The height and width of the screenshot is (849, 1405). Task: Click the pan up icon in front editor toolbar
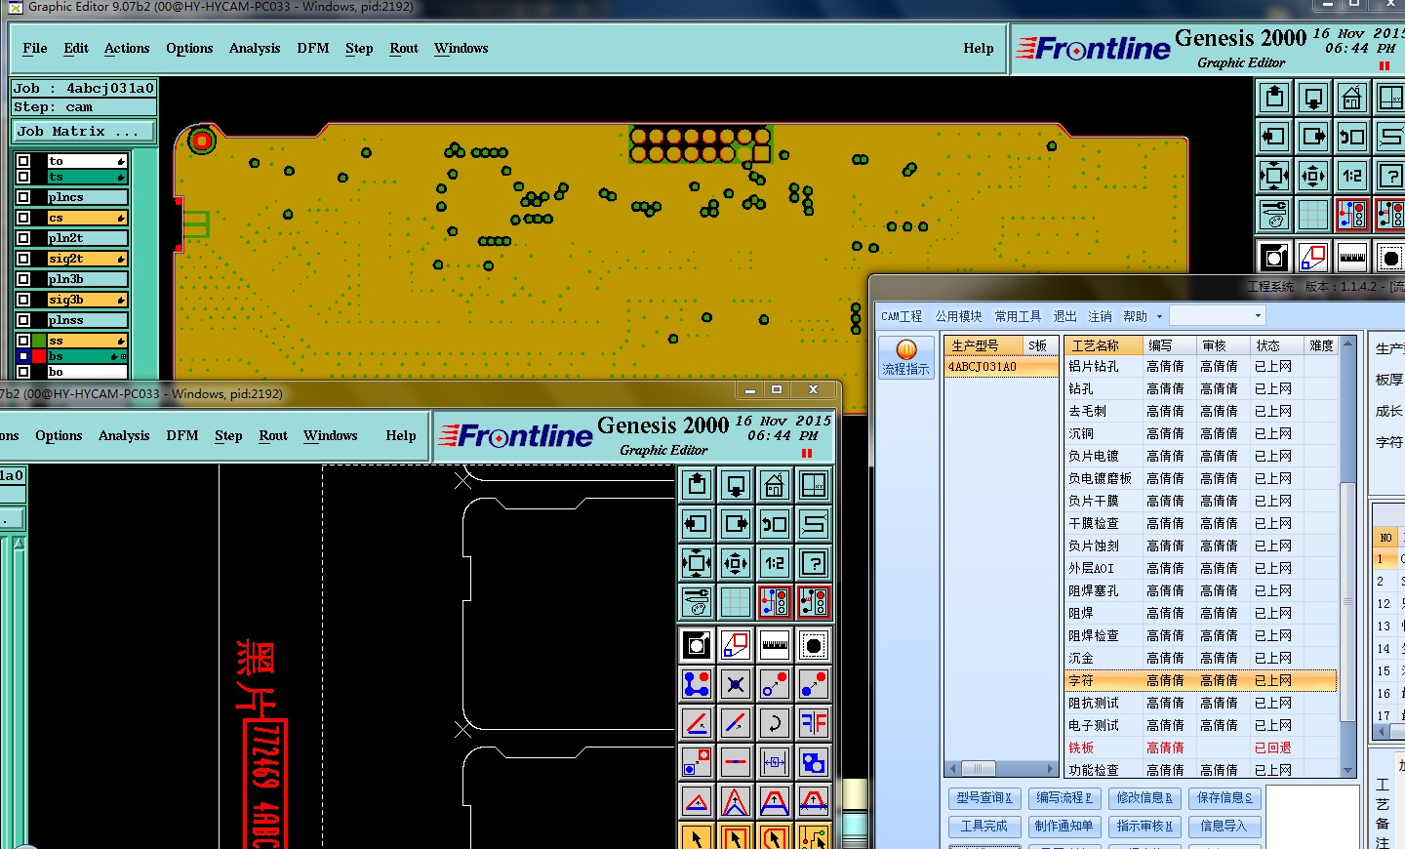tap(697, 485)
